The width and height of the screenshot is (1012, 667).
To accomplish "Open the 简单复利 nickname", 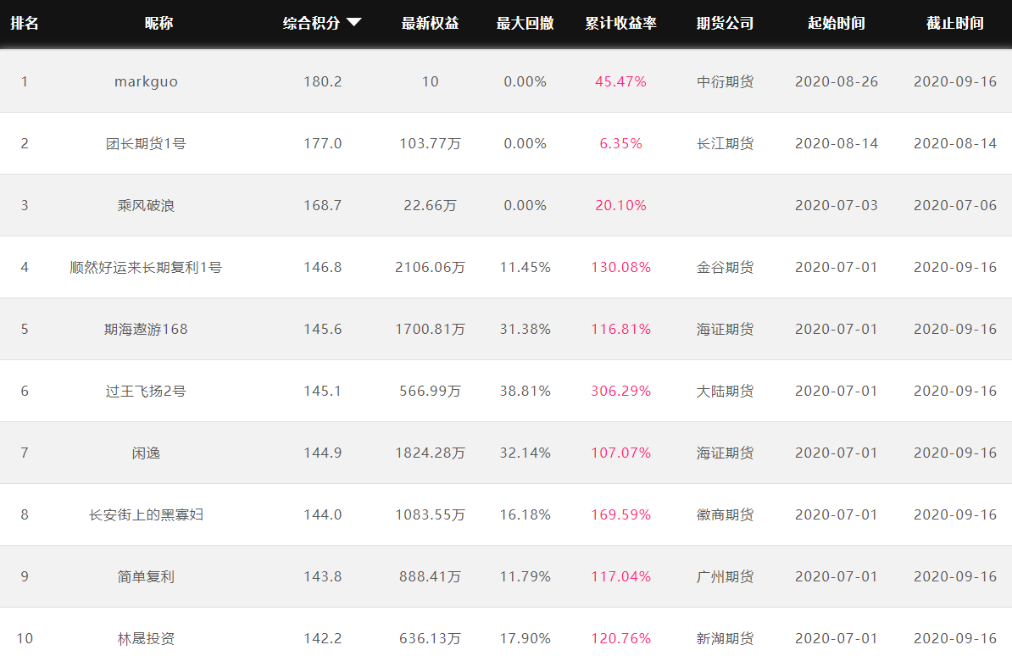I will (146, 576).
